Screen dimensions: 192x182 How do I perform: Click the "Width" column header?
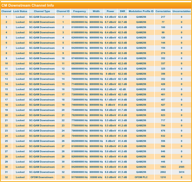point(96,11)
